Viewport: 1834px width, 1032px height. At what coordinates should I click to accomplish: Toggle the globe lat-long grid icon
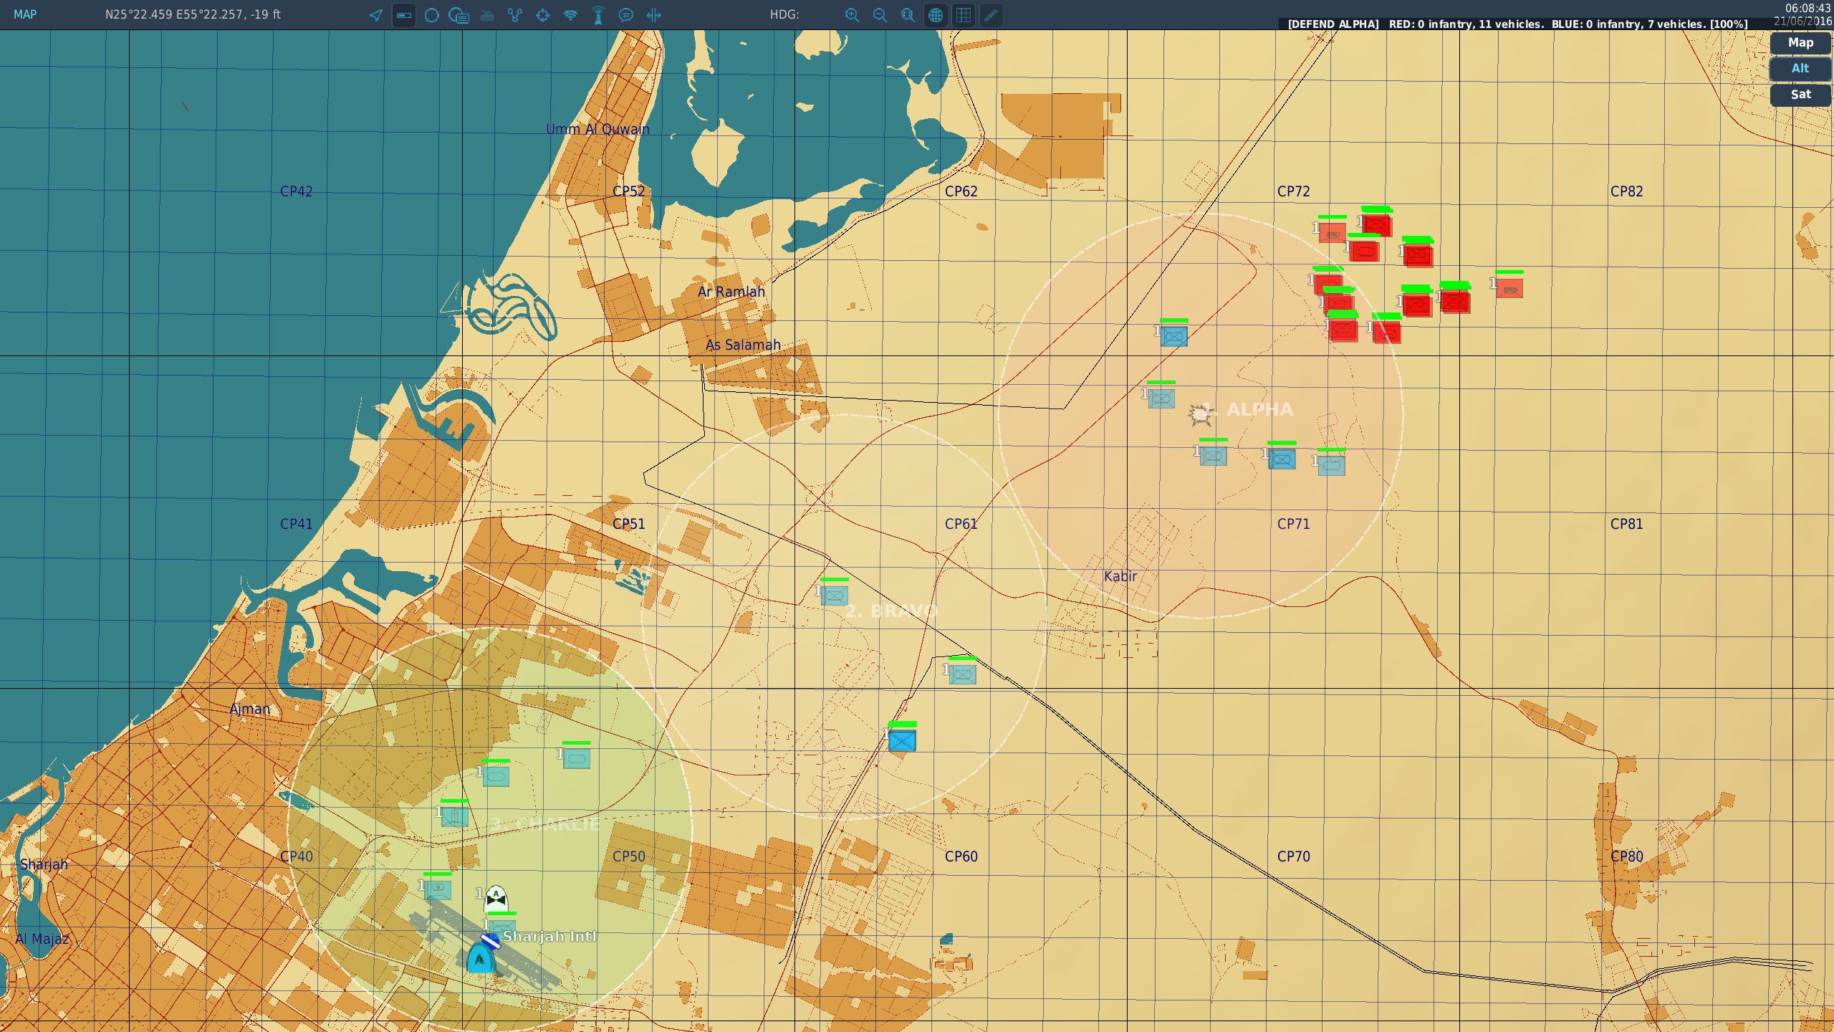pyautogui.click(x=936, y=15)
